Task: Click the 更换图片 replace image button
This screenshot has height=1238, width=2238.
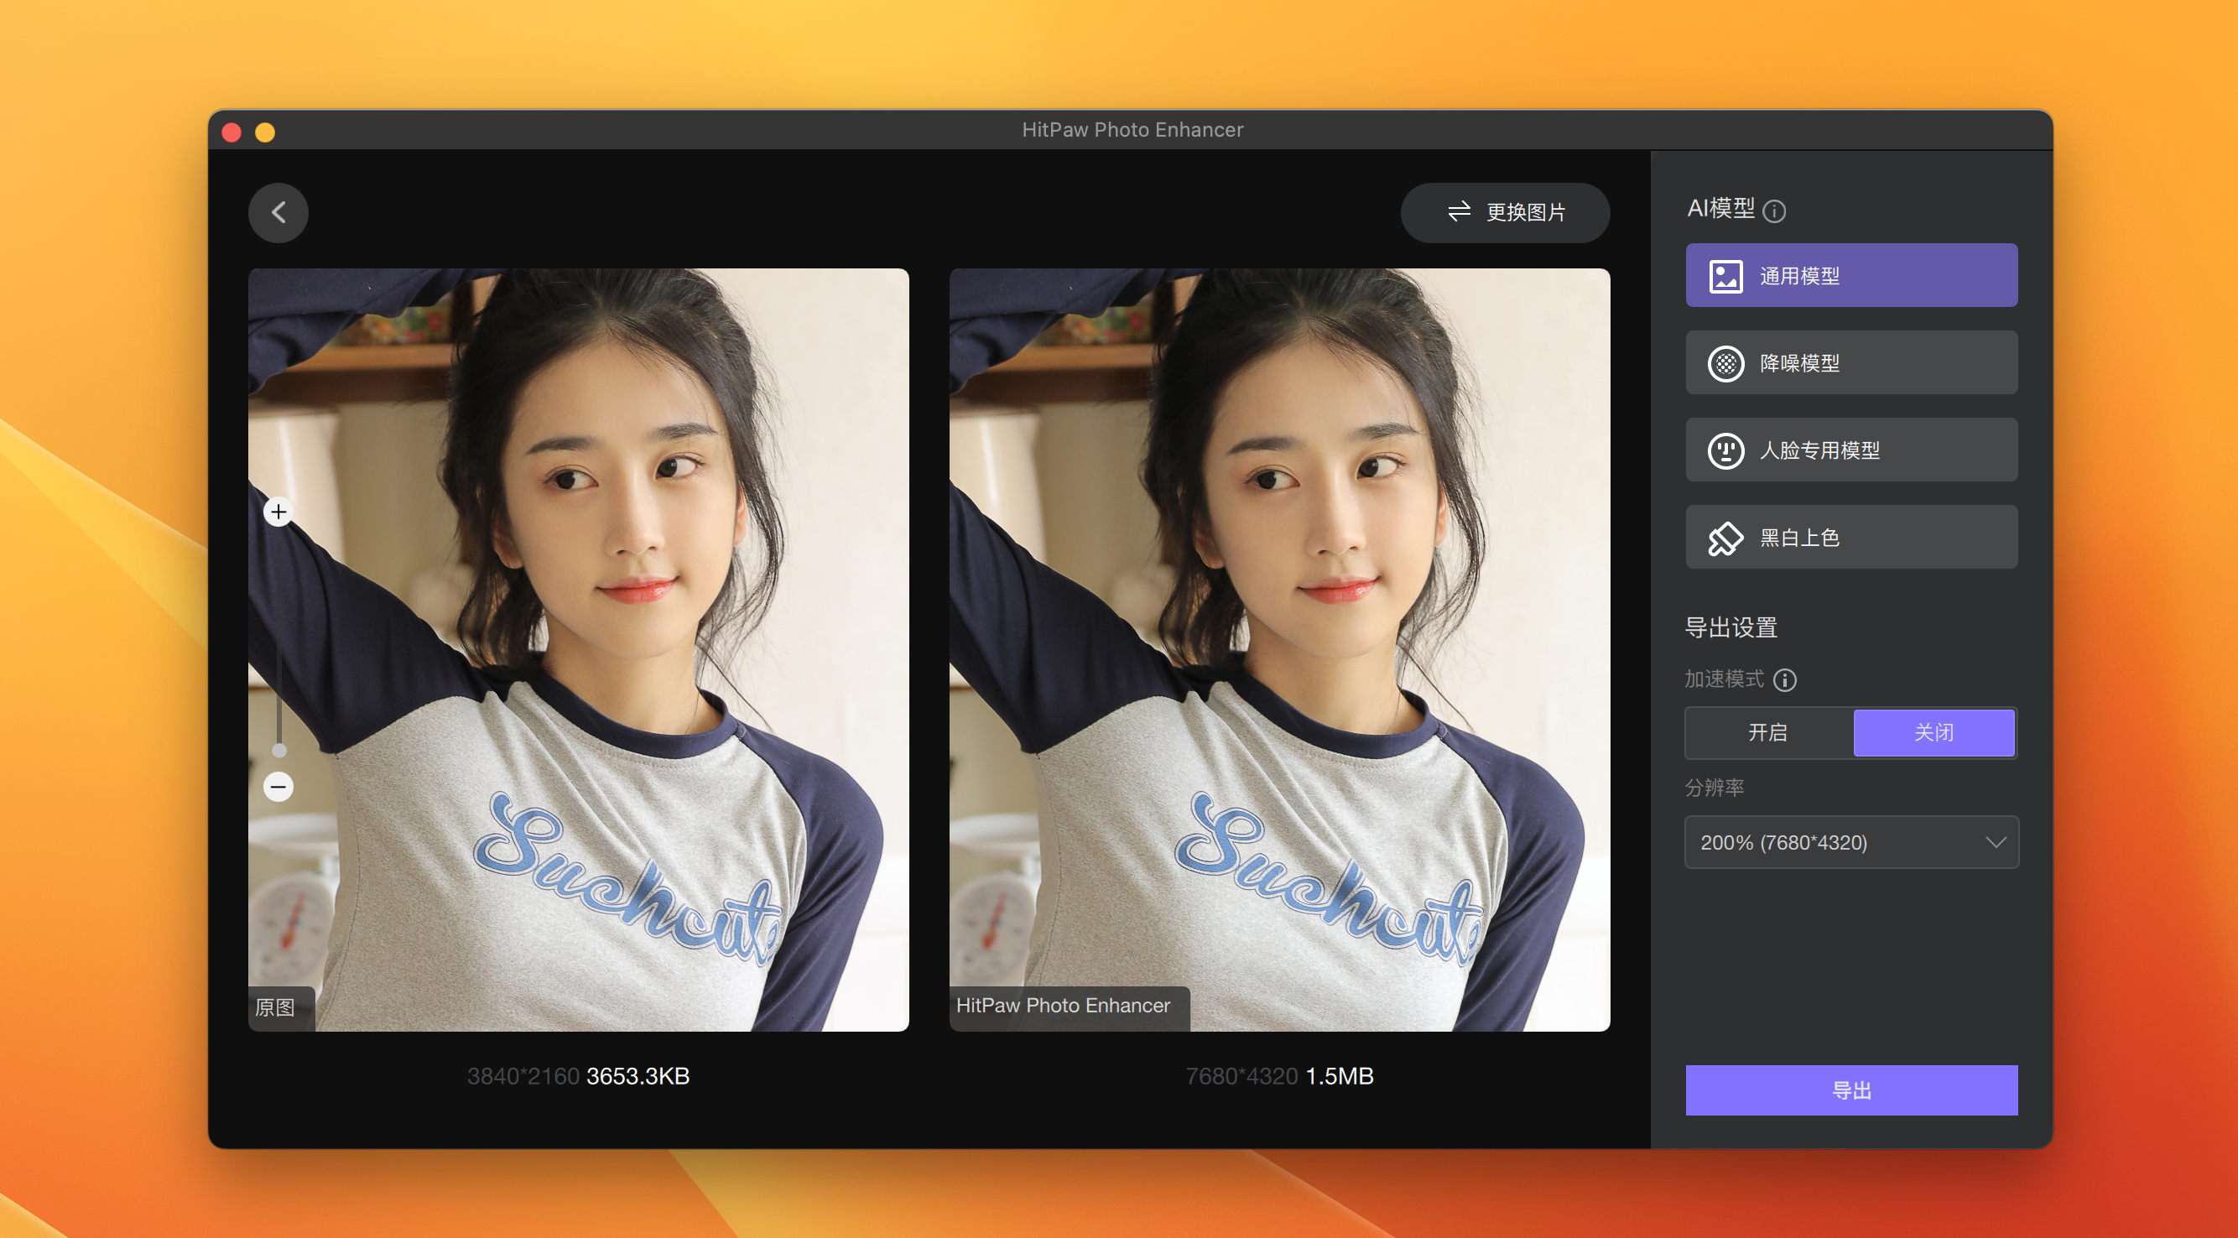Action: pyautogui.click(x=1505, y=212)
